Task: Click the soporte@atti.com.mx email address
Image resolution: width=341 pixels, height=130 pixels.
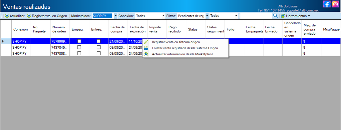Action: 302,10
